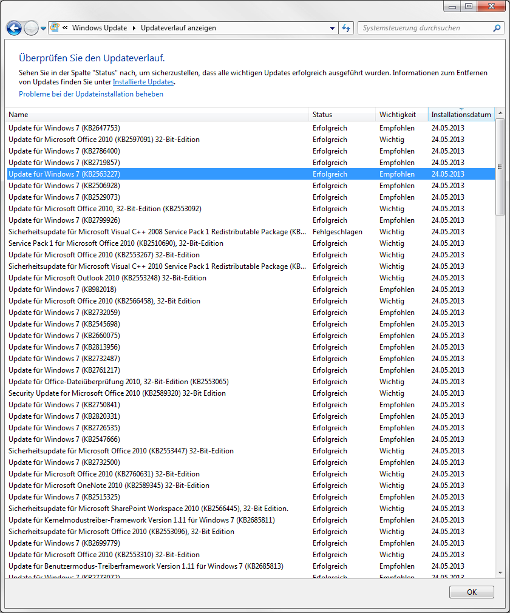The width and height of the screenshot is (510, 613).
Task: Select Update für Windows 7 (KB2732059)
Action: click(251, 313)
